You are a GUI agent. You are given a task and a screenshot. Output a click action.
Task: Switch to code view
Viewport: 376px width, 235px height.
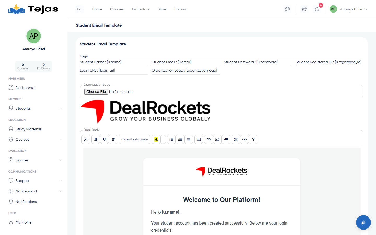[x=244, y=139]
